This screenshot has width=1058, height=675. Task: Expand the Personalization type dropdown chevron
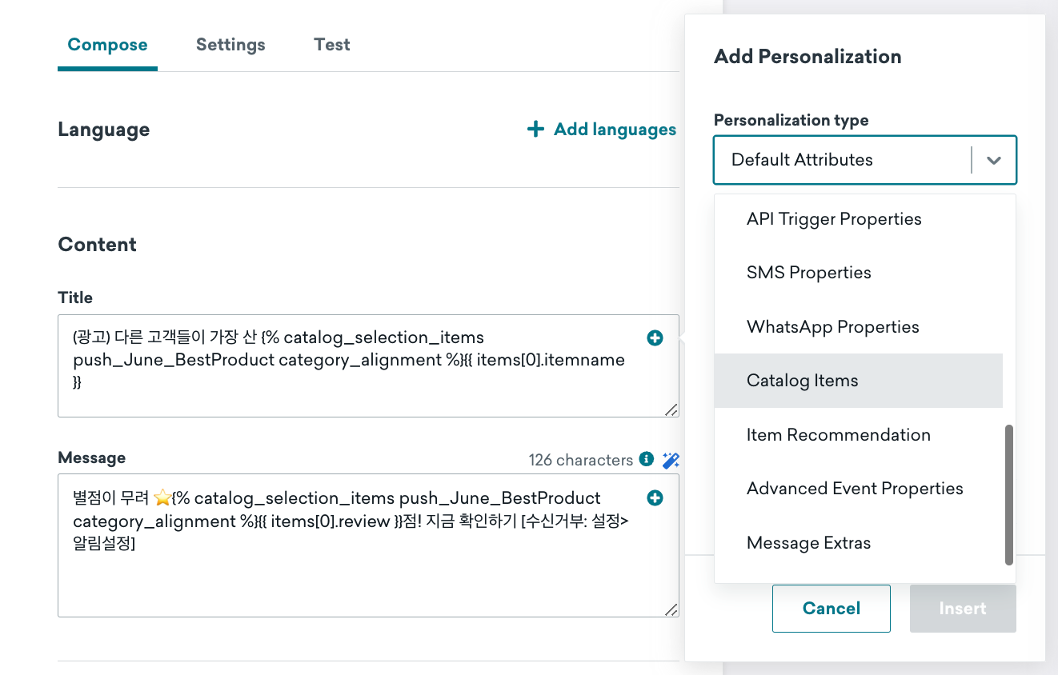(x=994, y=160)
